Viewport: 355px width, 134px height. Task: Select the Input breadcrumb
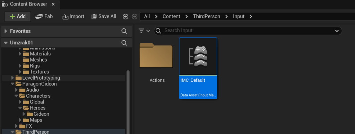click(239, 17)
